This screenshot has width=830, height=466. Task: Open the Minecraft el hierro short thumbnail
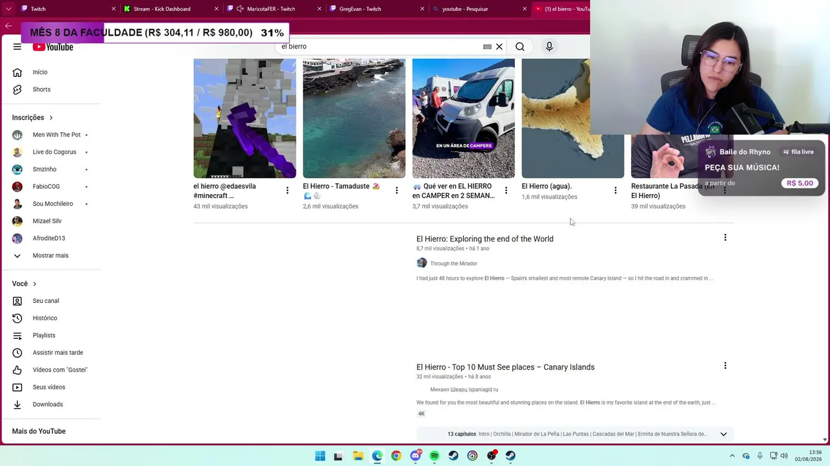tap(244, 118)
